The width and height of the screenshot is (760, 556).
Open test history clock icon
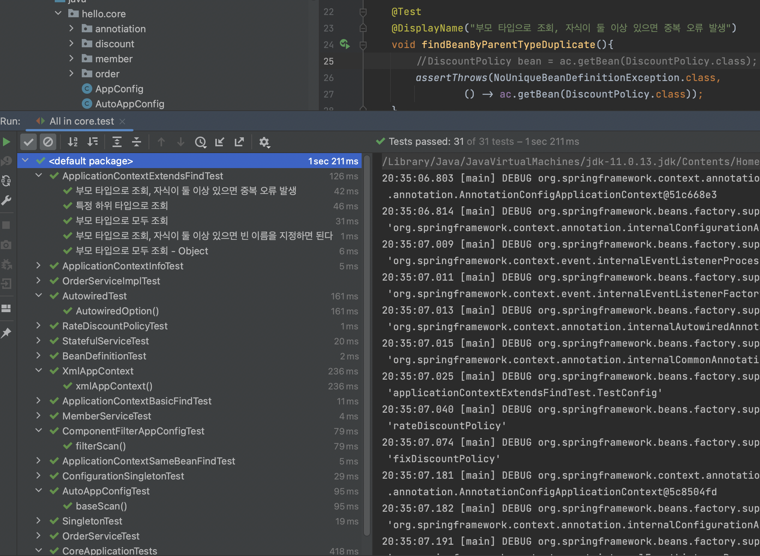(201, 142)
